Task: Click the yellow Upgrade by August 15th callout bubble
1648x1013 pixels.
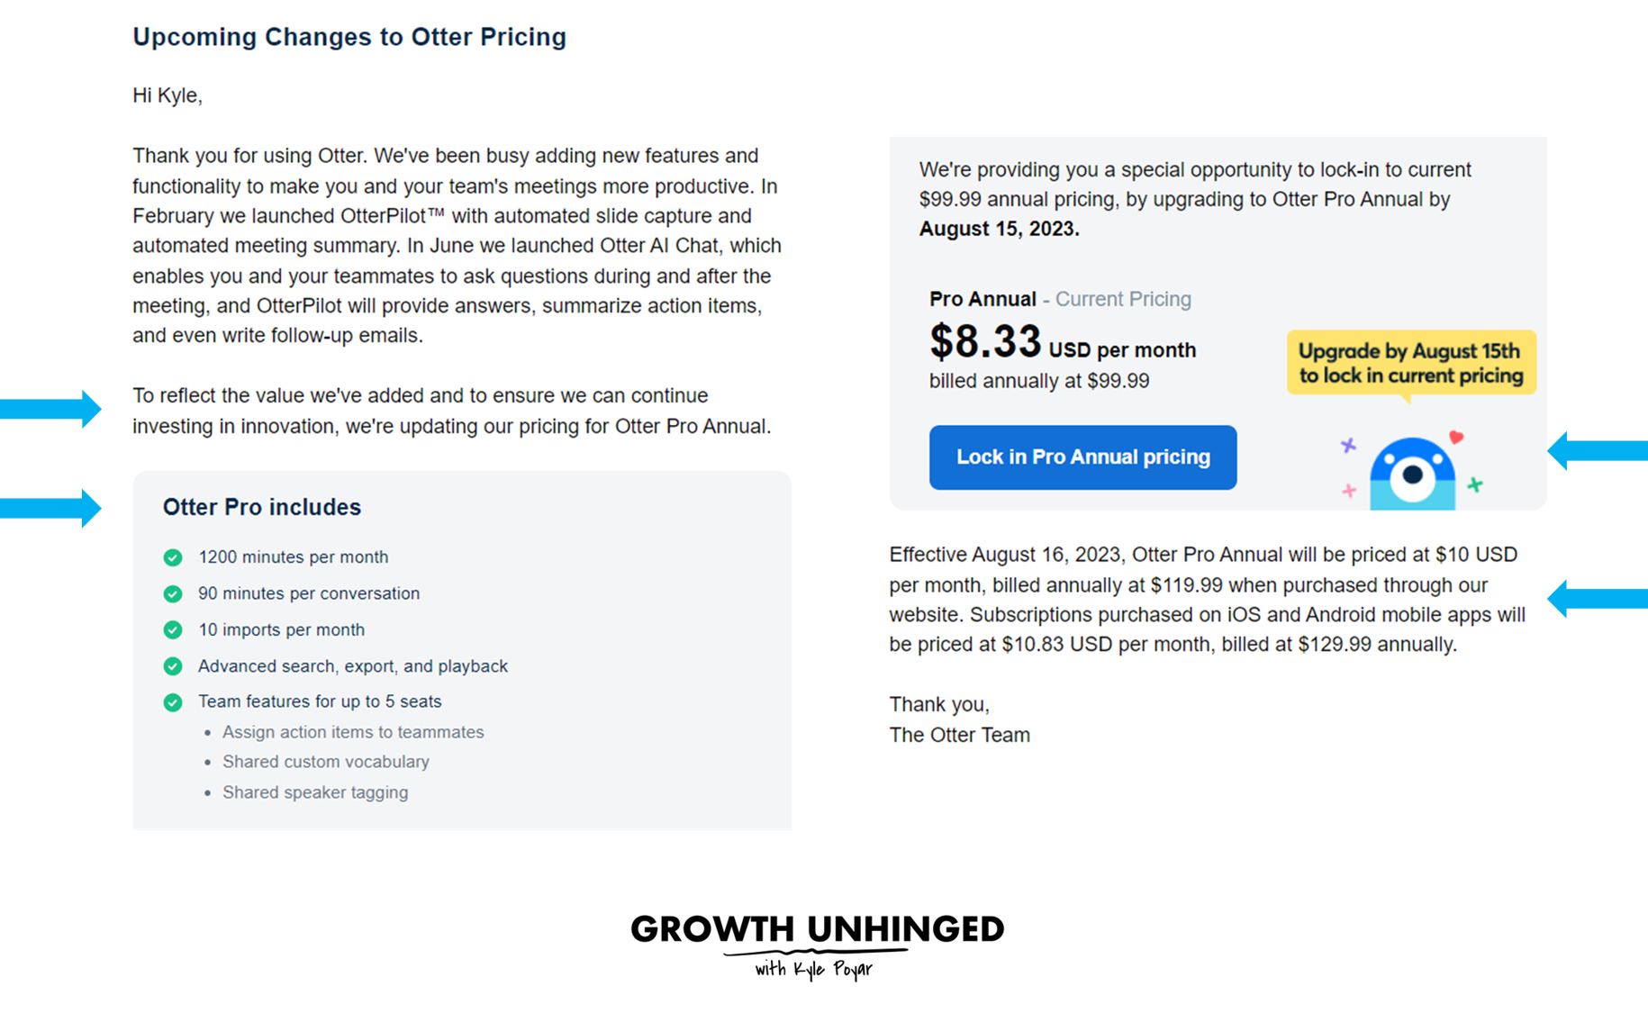Action: coord(1410,363)
